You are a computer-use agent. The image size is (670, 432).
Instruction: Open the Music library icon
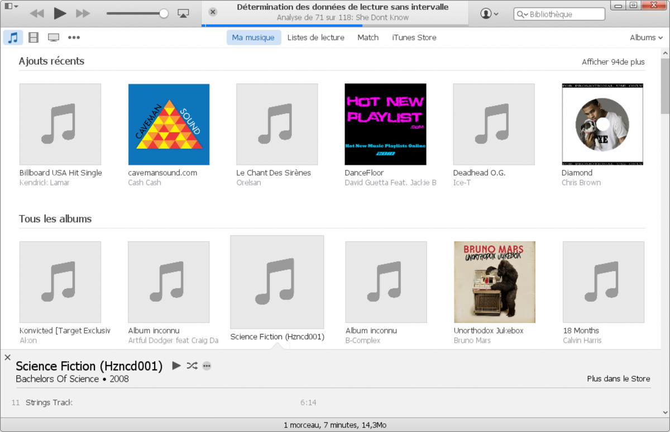13,37
